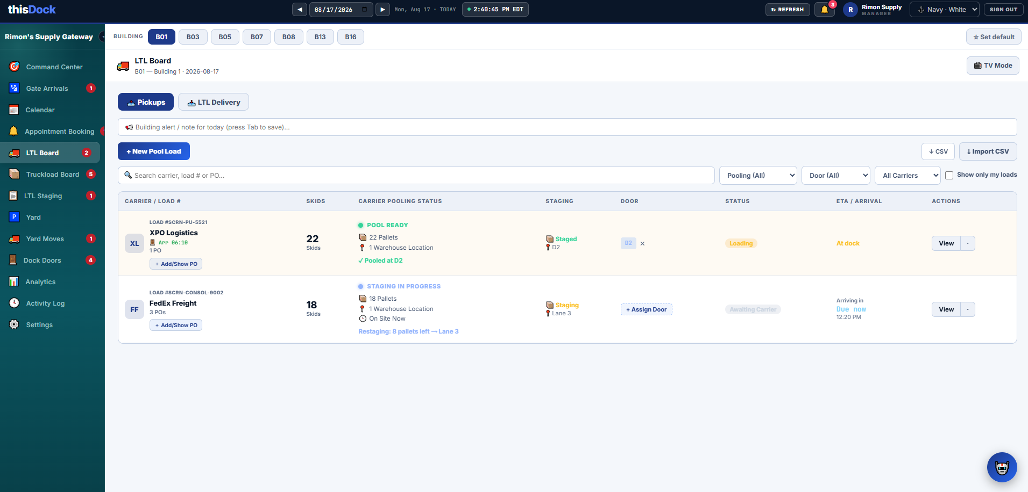This screenshot has height=492, width=1028.
Task: Click the Awaiting Carrier status badge
Action: tap(753, 309)
